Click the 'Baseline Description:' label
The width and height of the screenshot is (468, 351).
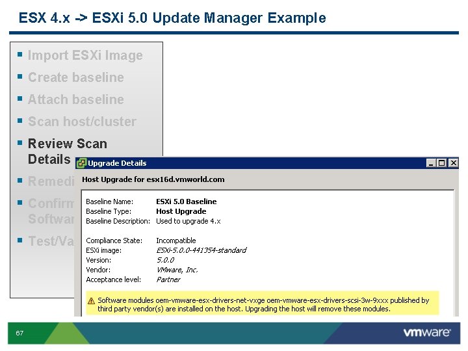[x=118, y=221]
